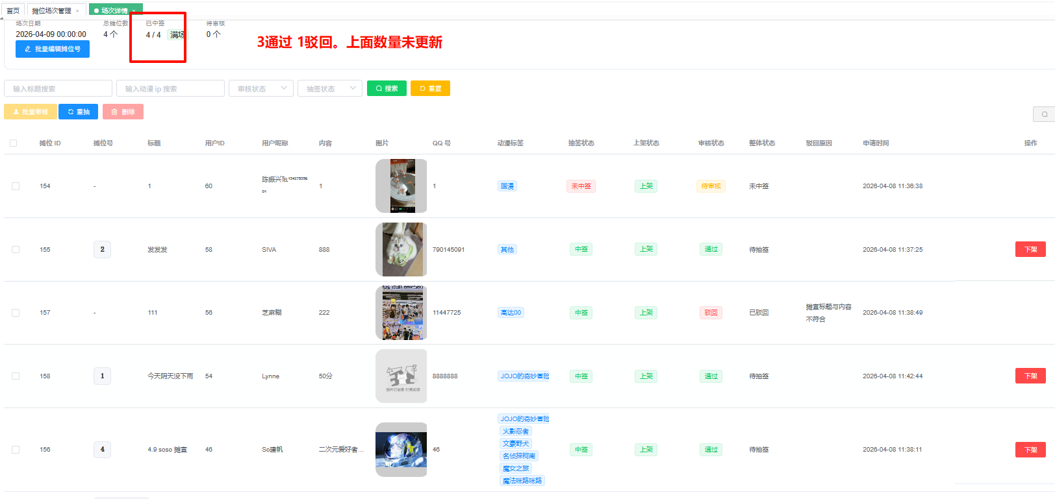Expand the 审核状态 dropdown filter

[261, 88]
